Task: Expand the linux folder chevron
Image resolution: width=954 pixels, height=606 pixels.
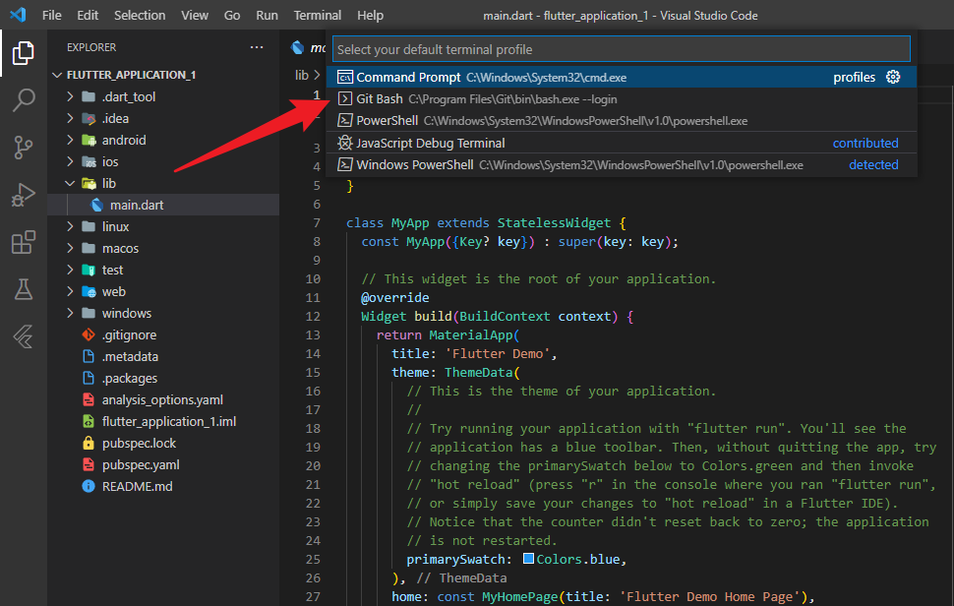Action: [x=70, y=226]
